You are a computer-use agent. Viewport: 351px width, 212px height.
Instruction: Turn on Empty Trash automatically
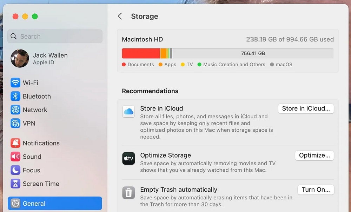click(x=316, y=190)
